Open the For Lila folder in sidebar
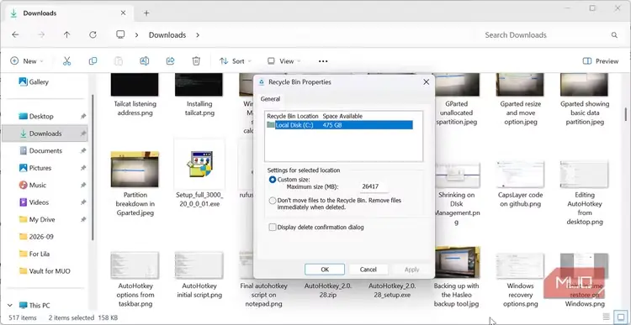Viewport: 631px width, 325px height. point(45,254)
